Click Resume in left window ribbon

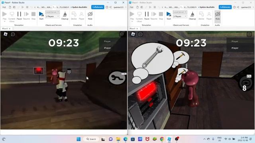point(26,15)
